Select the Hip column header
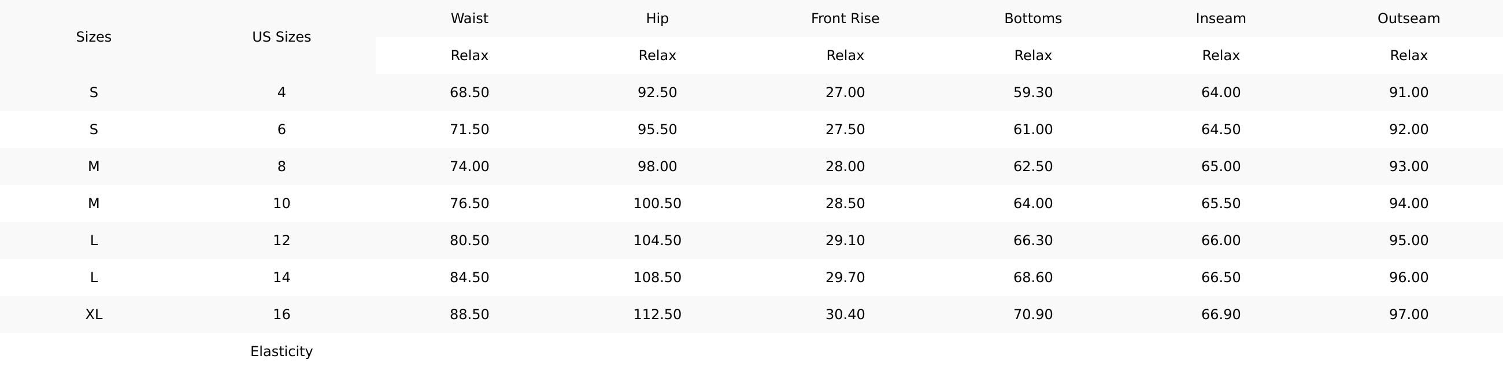The width and height of the screenshot is (1503, 370). 657,18
